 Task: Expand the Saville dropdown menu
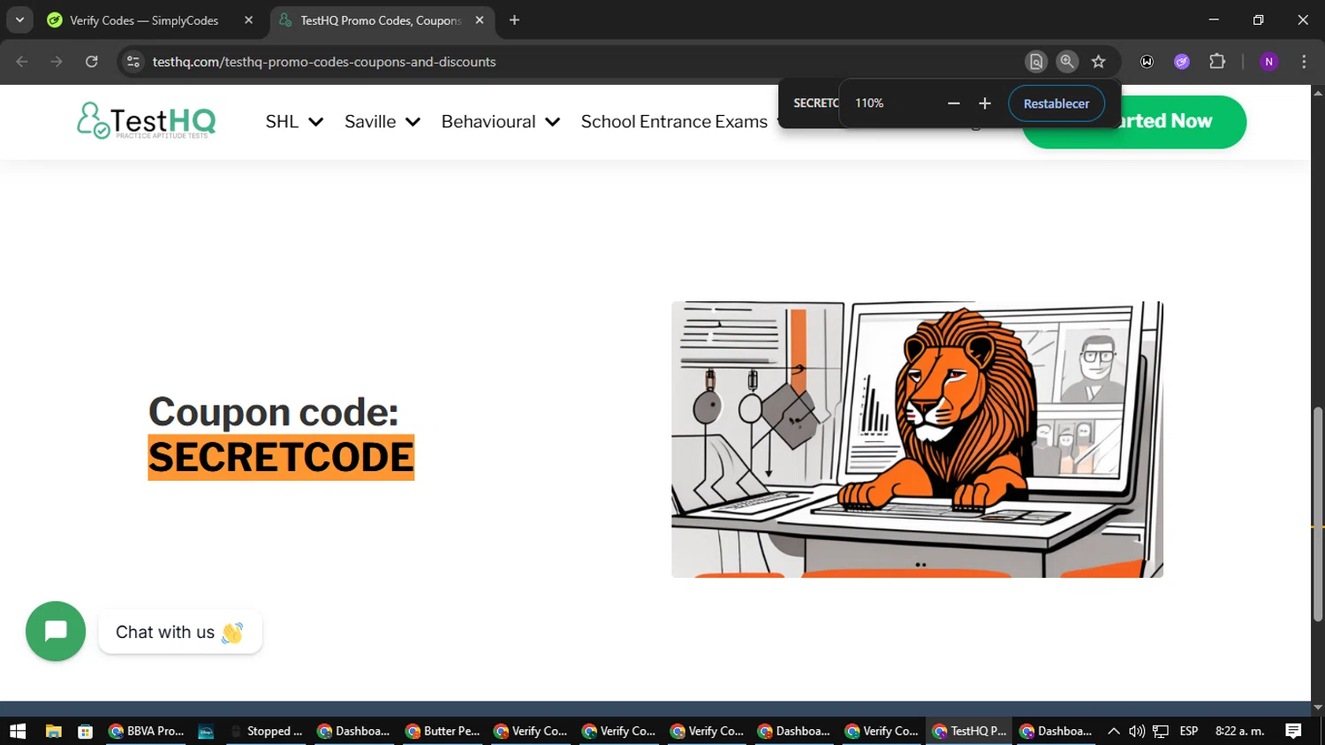382,122
